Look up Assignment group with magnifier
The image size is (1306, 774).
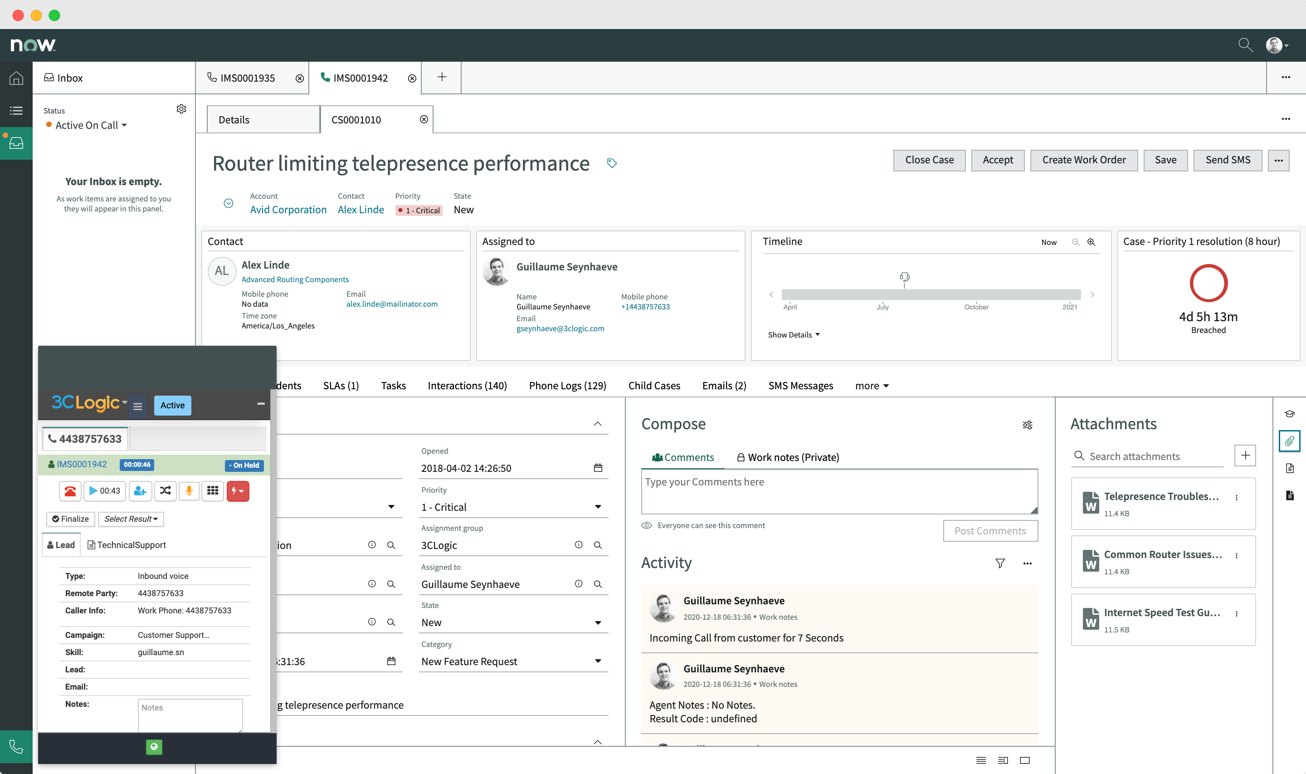tap(598, 545)
